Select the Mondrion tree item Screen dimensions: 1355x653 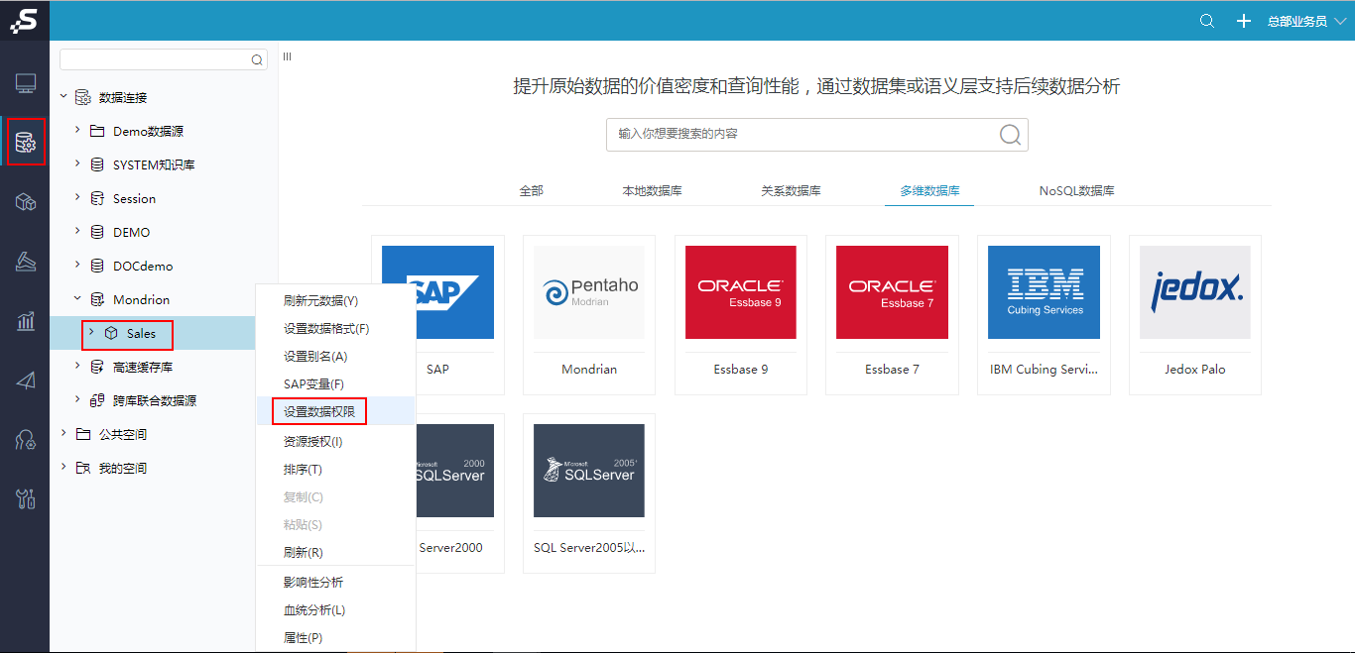click(141, 299)
